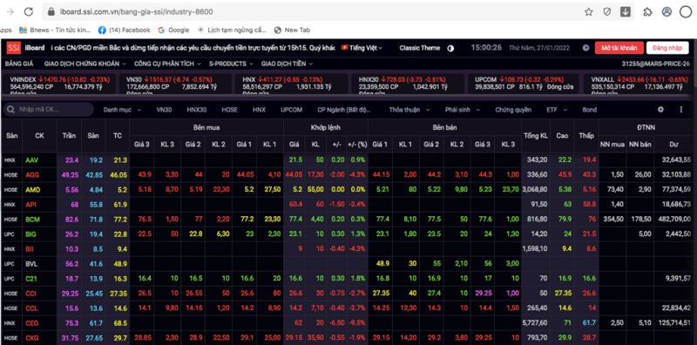Click the Đăng nhập button

click(667, 48)
